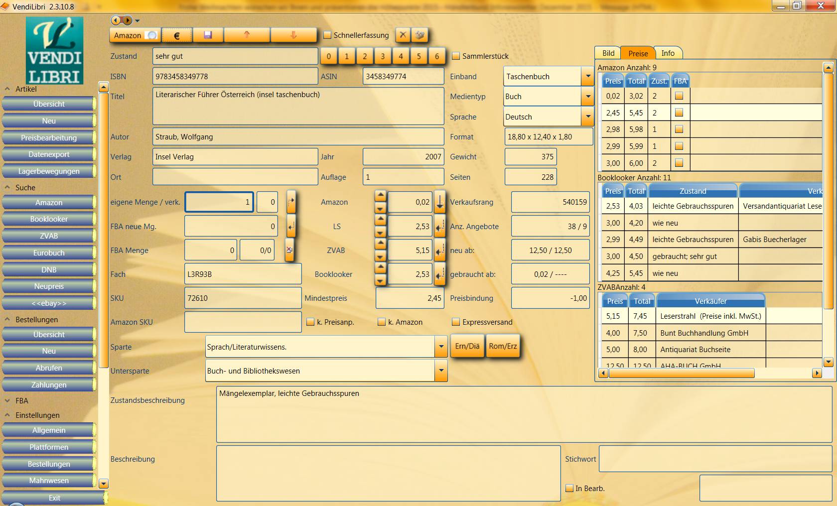The width and height of the screenshot is (837, 506).
Task: Toggle FBA checkbox in the 3,02 total row
Action: (679, 96)
